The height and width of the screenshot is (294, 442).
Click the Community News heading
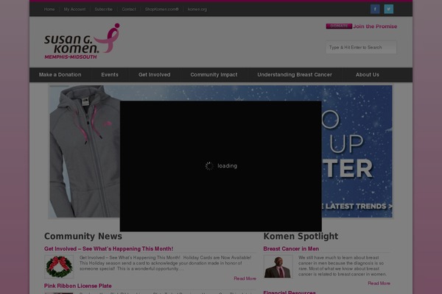pos(83,236)
